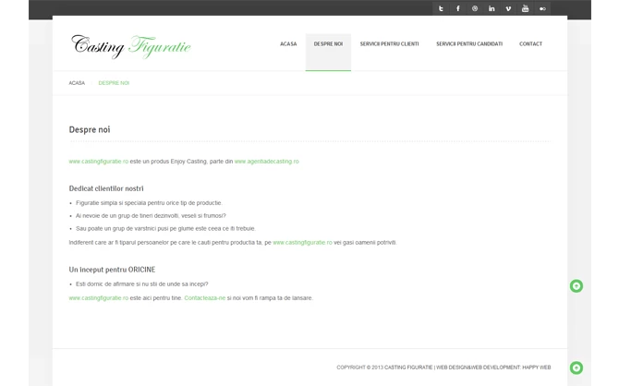This screenshot has width=619, height=386.
Task: Open the www.agentiadecasting.ro link
Action: click(266, 162)
